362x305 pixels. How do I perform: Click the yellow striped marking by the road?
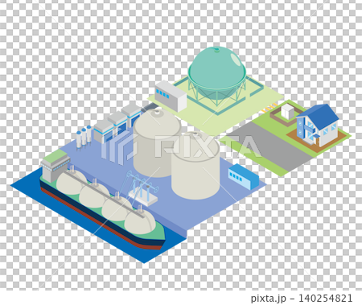(x=269, y=107)
